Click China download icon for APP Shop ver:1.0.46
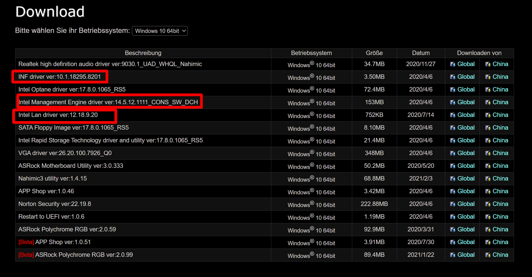532x277 pixels. coord(488,191)
